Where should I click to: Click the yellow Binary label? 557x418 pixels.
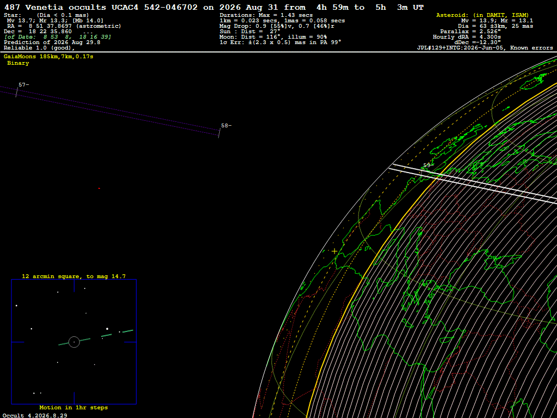(18, 63)
